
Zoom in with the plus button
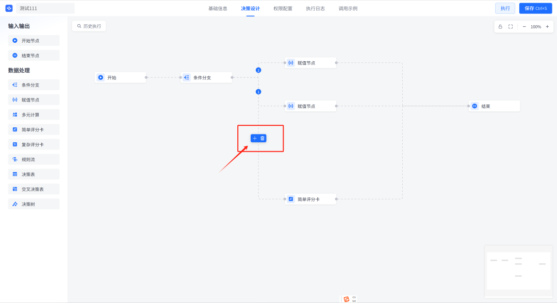click(x=547, y=27)
